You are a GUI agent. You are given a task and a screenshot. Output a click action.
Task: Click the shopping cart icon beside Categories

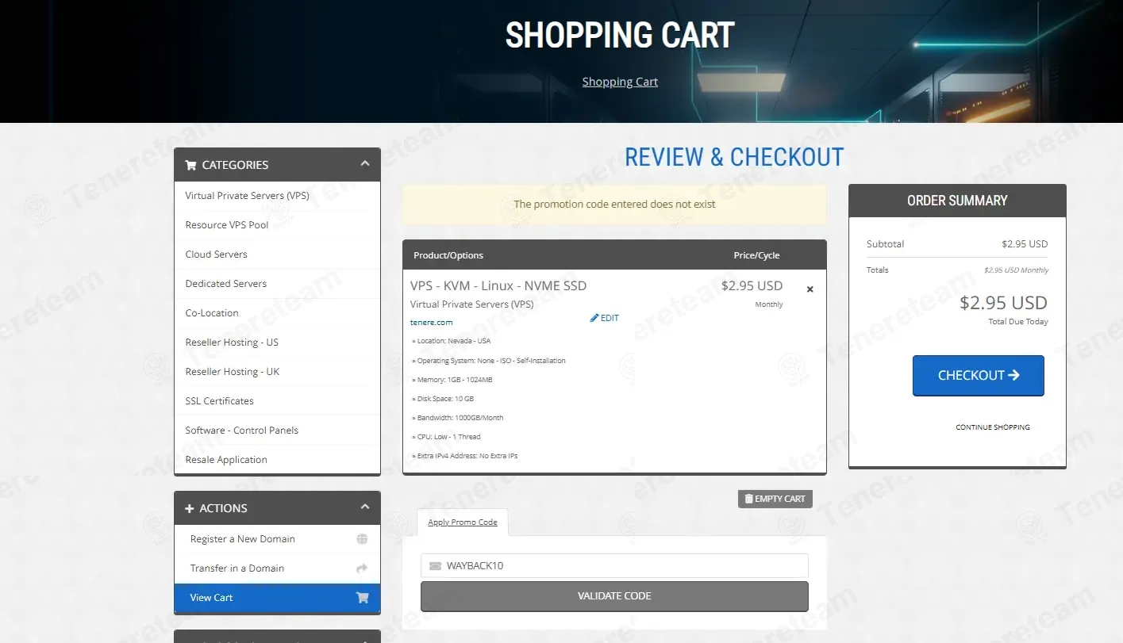coord(190,165)
